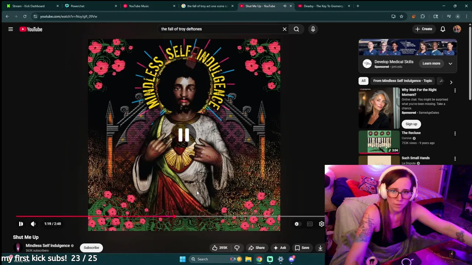Select the All filter chip
Screen dimensions: 472x265
(x=364, y=81)
